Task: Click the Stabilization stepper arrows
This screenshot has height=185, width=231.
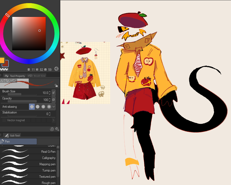Action: 50,114
